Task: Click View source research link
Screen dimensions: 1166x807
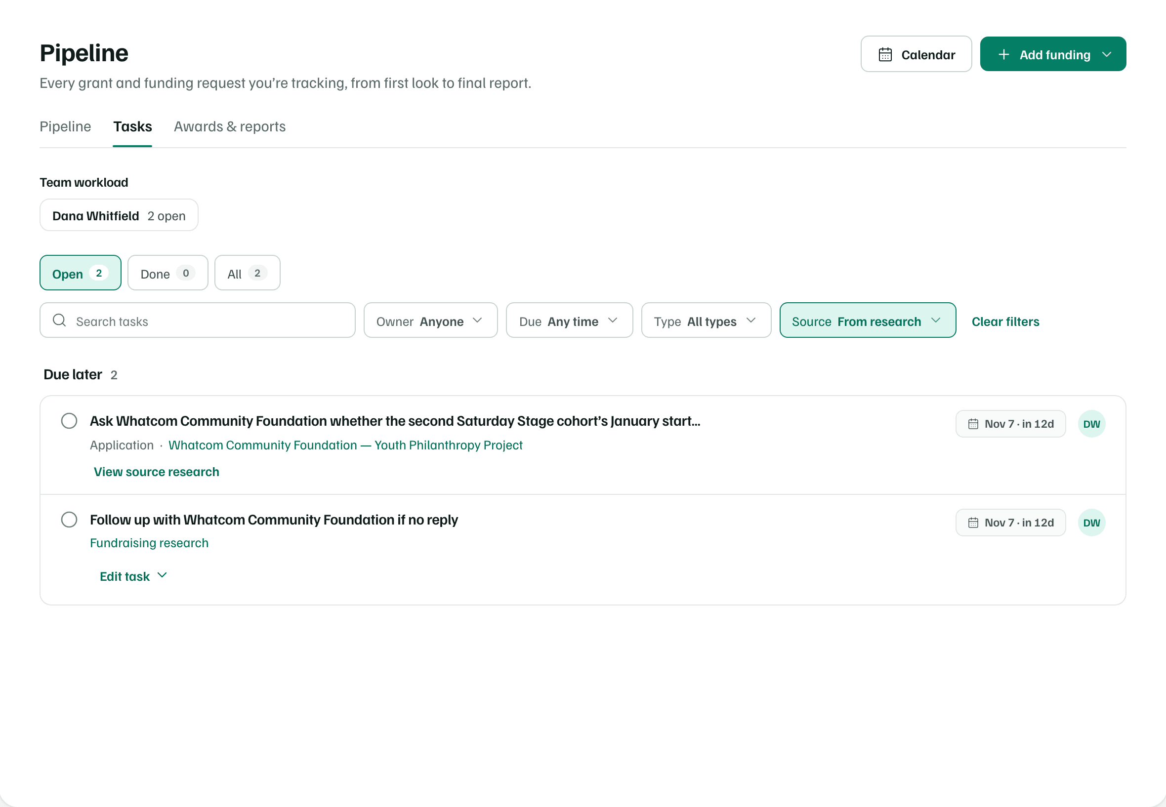Action: pos(156,472)
